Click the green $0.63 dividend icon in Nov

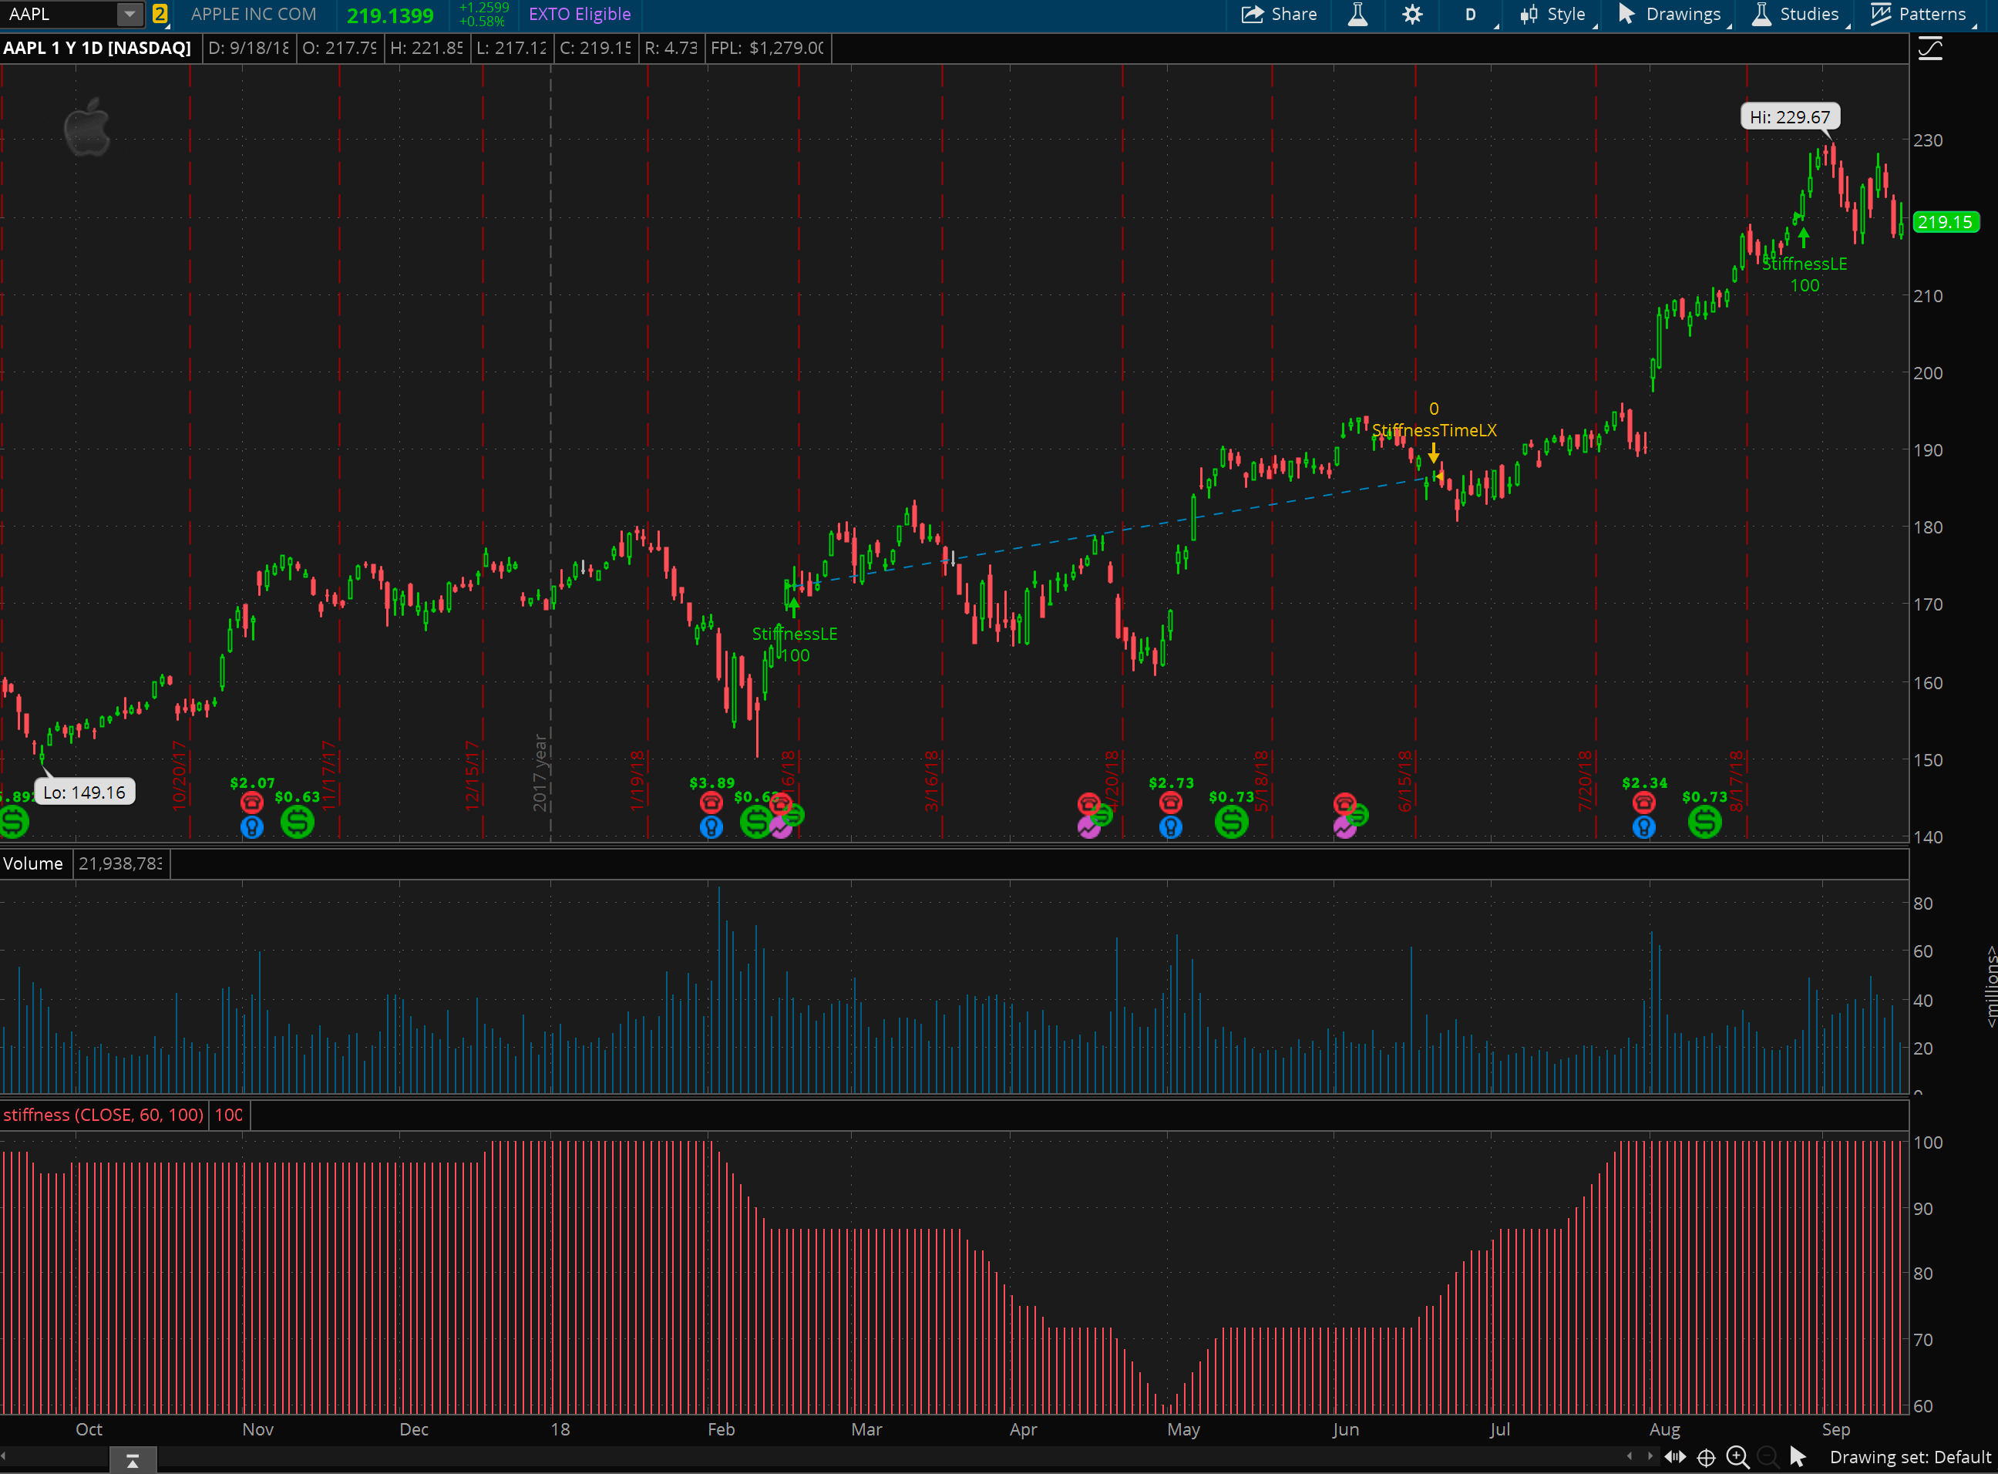click(297, 822)
